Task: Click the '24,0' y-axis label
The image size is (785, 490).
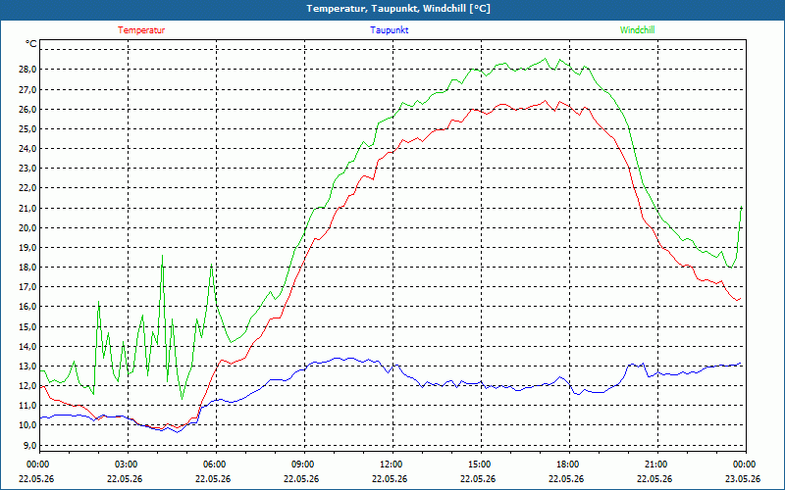Action: click(x=27, y=149)
